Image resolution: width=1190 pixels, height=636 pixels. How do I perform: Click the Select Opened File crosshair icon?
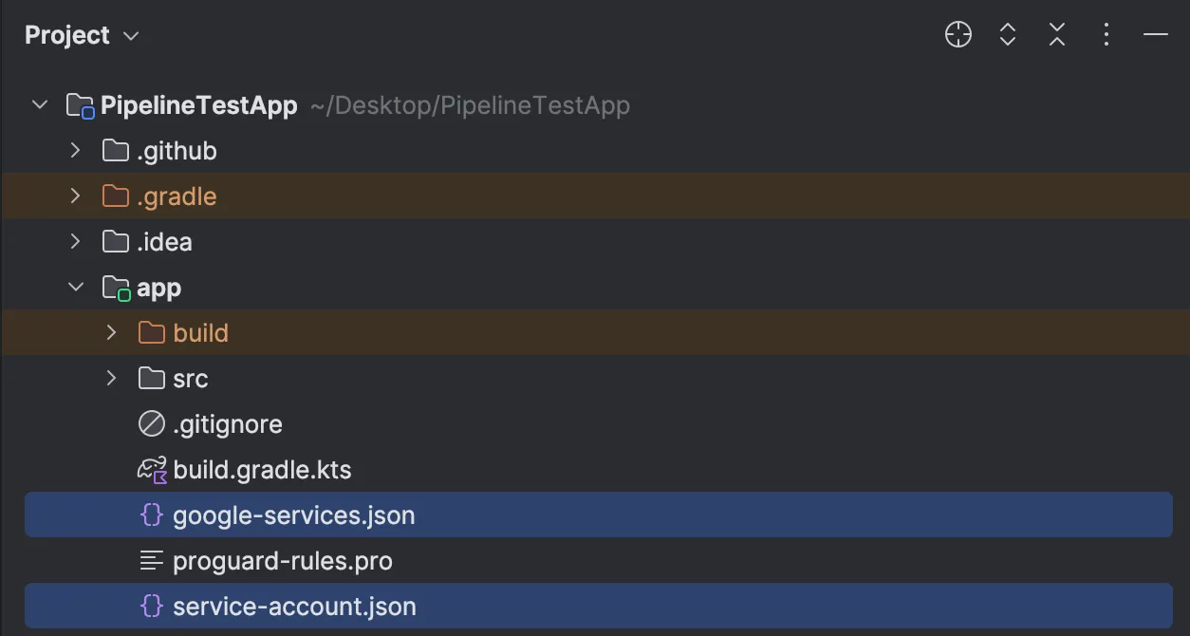[958, 36]
